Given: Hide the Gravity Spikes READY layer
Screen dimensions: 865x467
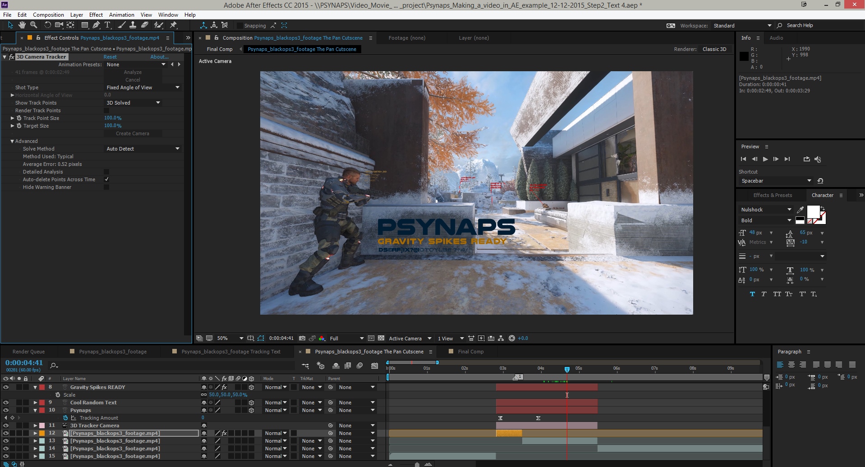Looking at the screenshot, I should 6,387.
